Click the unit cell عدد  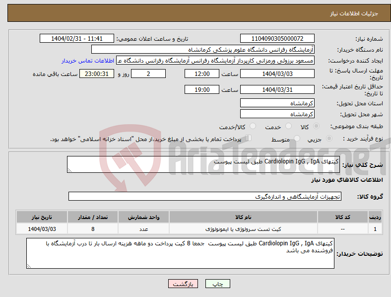click(143, 229)
